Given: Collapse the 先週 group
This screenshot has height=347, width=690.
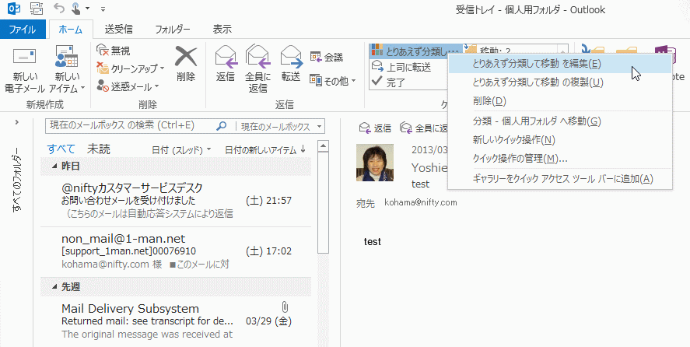Looking at the screenshot, I should coord(54,286).
